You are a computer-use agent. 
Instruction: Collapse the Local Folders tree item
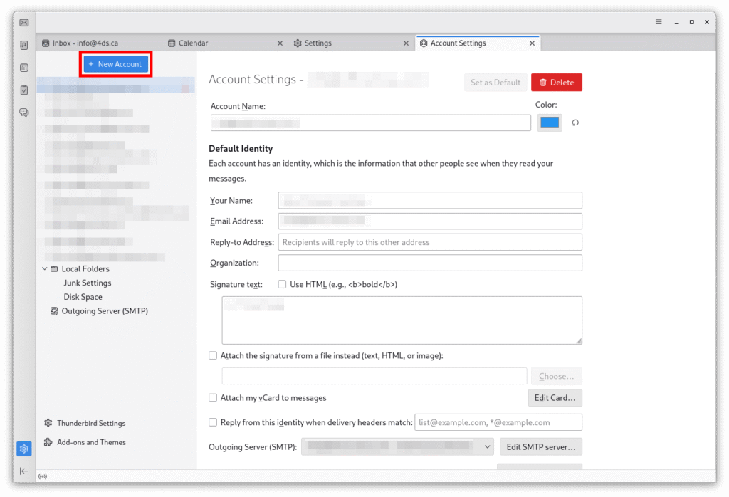pos(45,269)
